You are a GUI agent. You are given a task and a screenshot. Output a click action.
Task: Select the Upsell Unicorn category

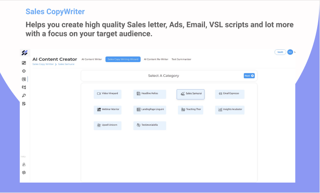pyautogui.click(x=107, y=126)
